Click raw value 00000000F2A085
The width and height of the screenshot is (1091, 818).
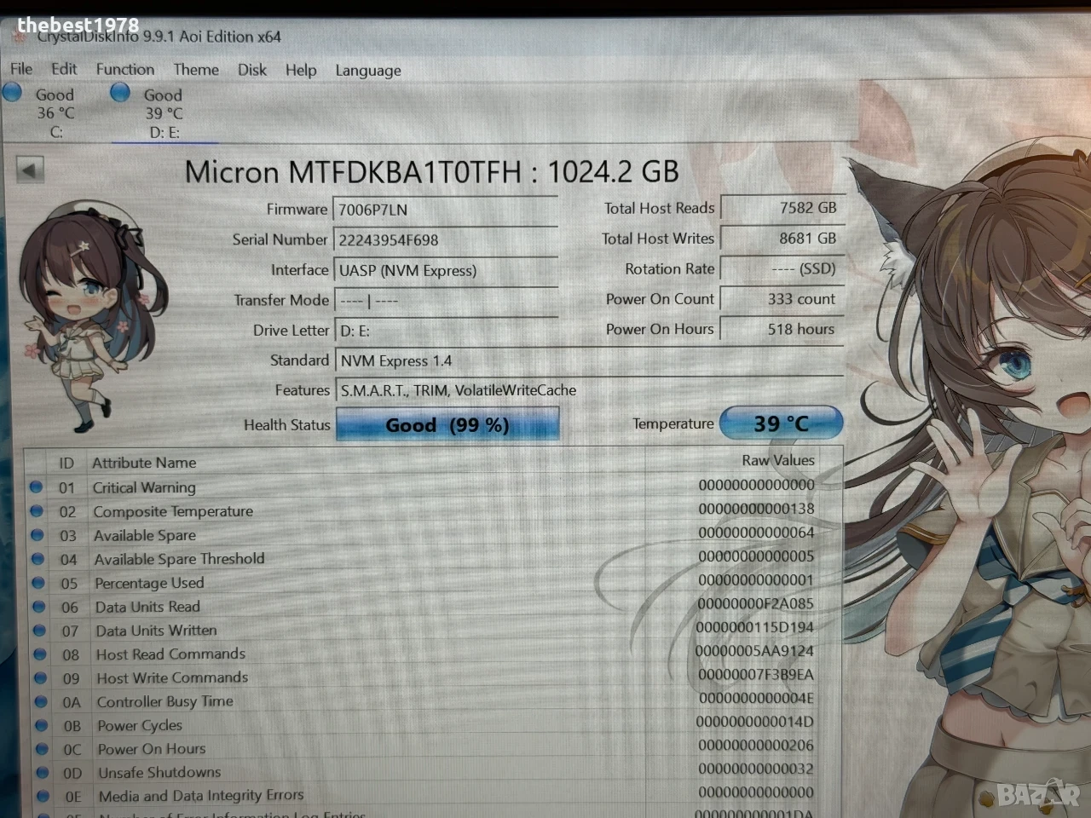click(x=755, y=603)
